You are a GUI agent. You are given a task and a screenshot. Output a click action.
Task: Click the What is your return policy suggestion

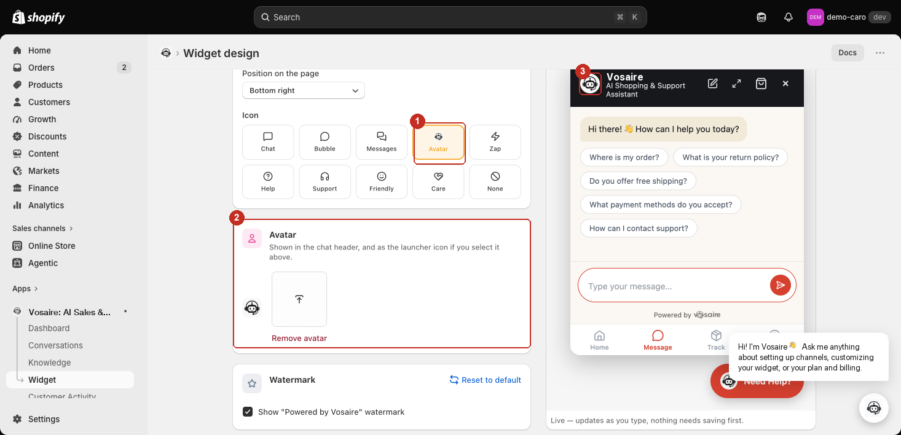[x=730, y=157]
